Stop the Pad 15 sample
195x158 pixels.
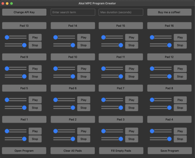click(131, 45)
